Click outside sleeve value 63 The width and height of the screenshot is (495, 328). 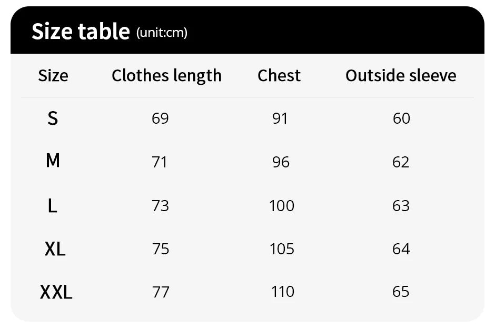point(401,205)
